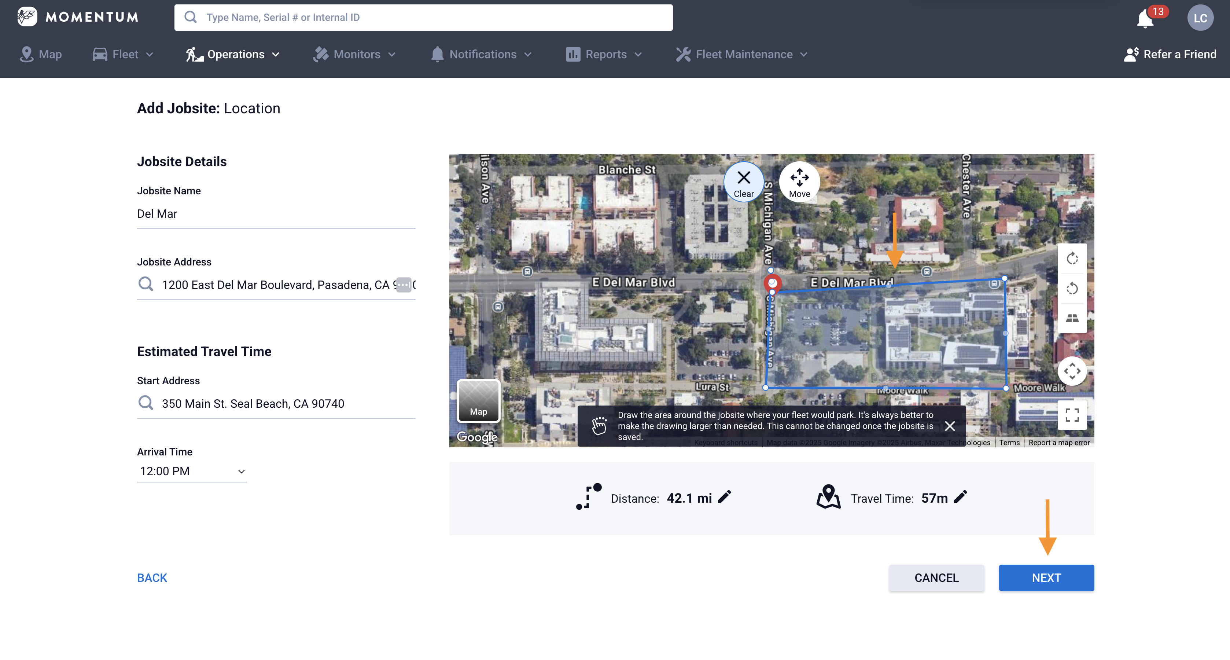1230x660 pixels.
Task: Select the Move tool on the map
Action: coord(799,181)
